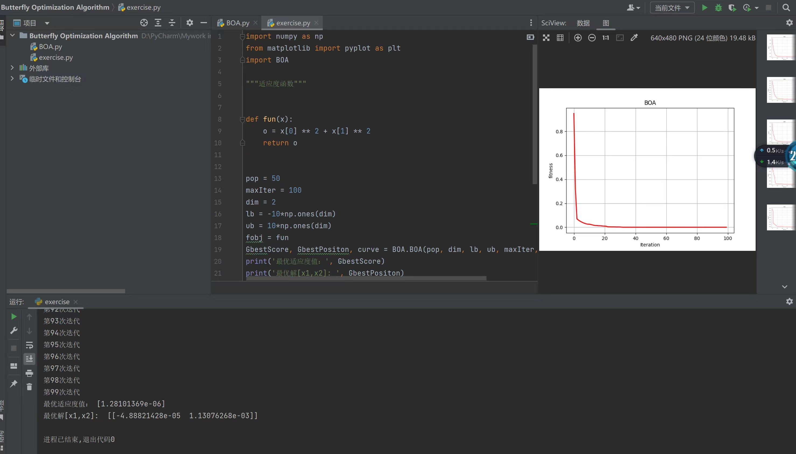The width and height of the screenshot is (796, 454).
Task: Switch to the 数据 tab in SciView
Action: click(583, 23)
